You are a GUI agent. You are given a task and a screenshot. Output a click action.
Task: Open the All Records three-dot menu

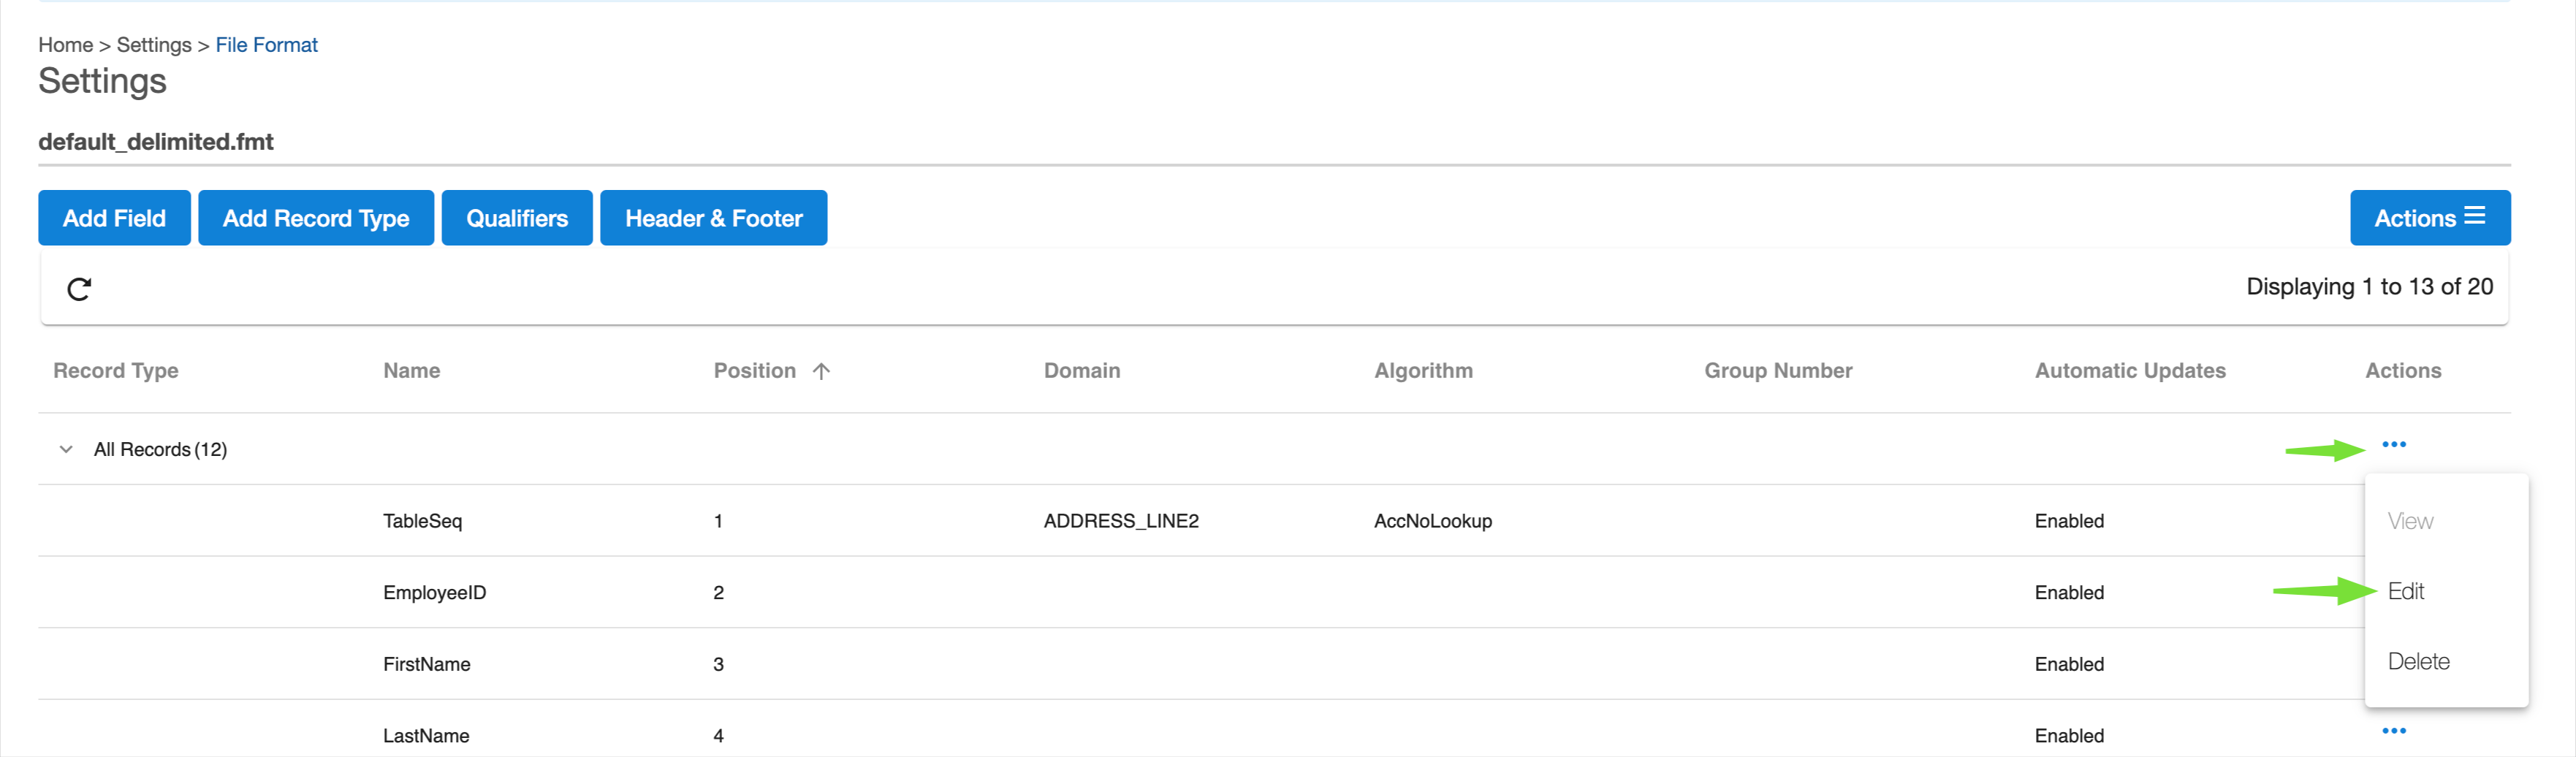click(2393, 445)
